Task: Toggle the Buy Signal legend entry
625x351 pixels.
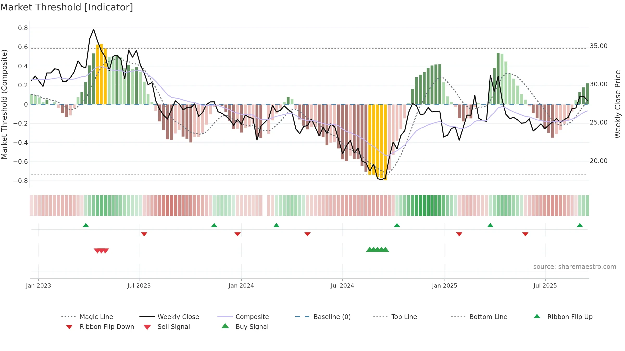Action: pos(245,327)
